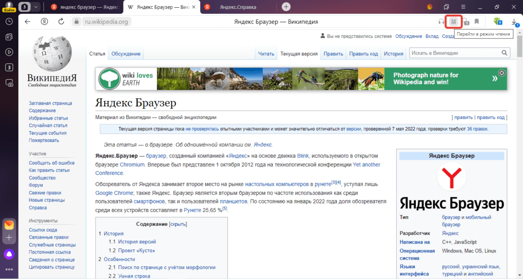Viewport: 523px width, 279px height.
Task: Open downloads via the download arrow icon
Action: pos(514,22)
